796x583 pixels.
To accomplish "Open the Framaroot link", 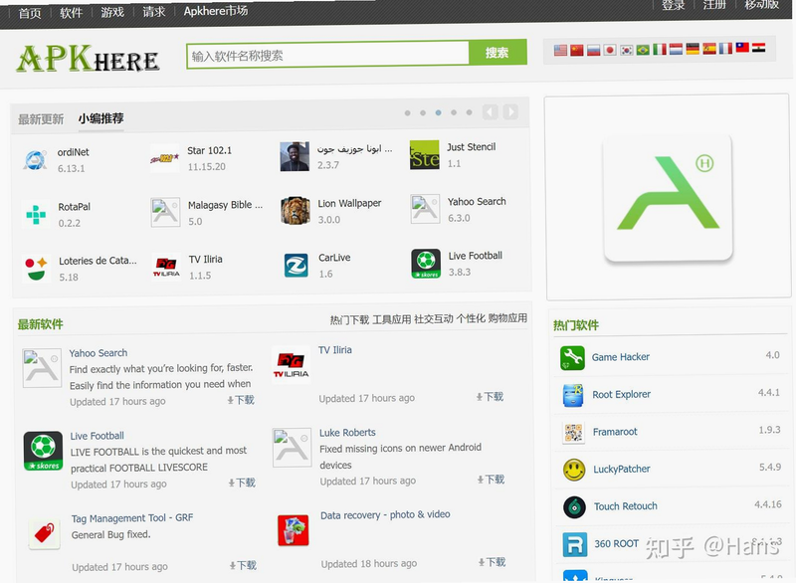I will coord(615,432).
